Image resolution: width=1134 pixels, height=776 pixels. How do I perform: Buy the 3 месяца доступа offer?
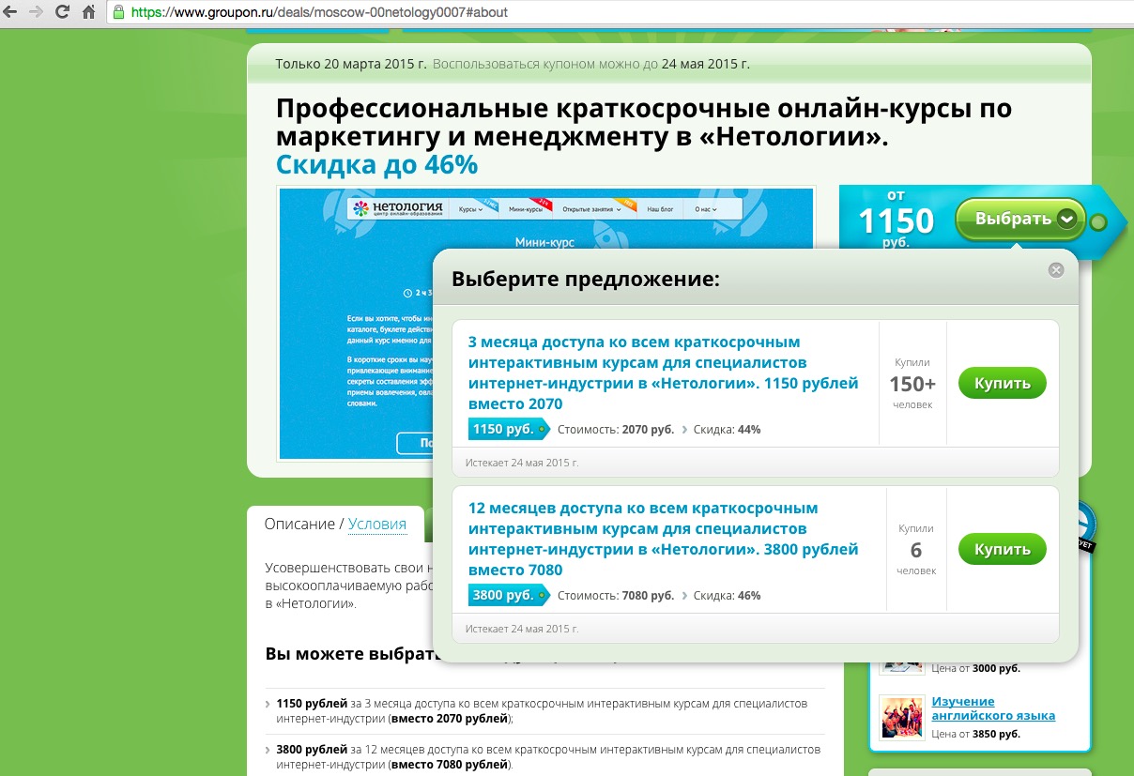tap(1002, 383)
